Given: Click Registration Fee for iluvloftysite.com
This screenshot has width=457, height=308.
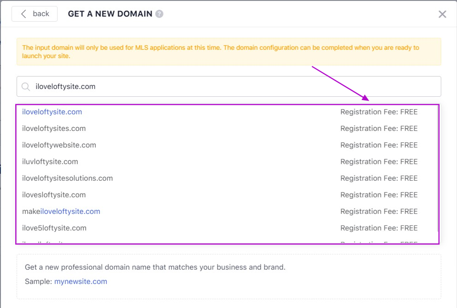Looking at the screenshot, I should click(379, 162).
